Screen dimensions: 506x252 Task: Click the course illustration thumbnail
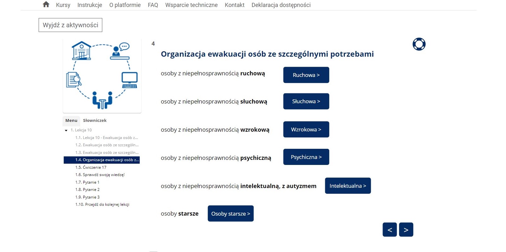(102, 75)
